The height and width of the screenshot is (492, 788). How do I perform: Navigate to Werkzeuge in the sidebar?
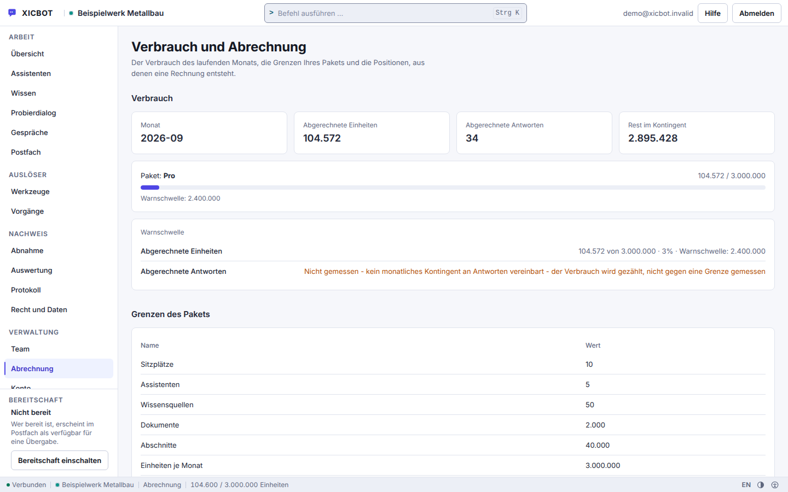(x=59, y=191)
